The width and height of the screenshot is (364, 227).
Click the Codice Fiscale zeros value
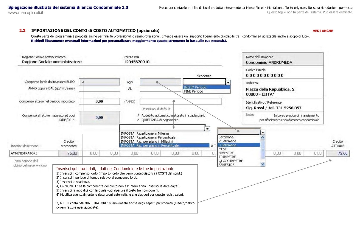click(x=265, y=75)
